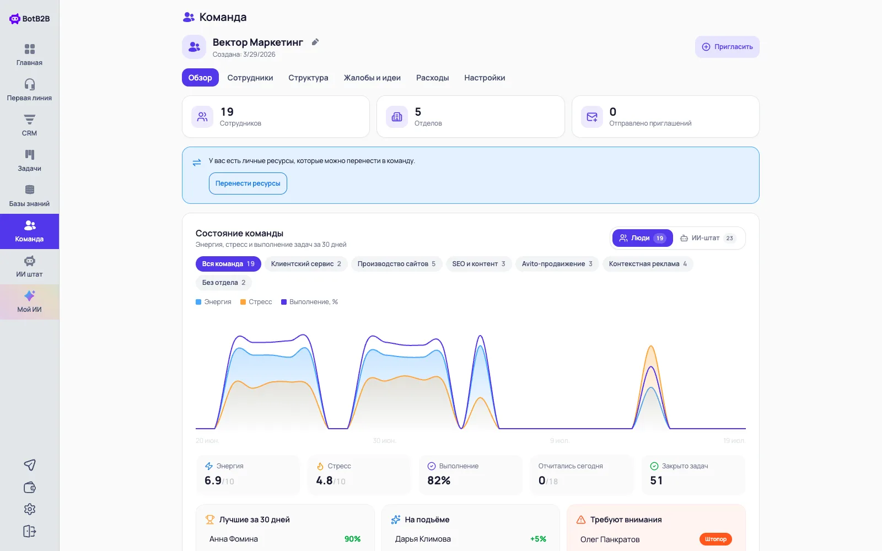
Task: Open Олег Панкратов entry
Action: (x=610, y=539)
